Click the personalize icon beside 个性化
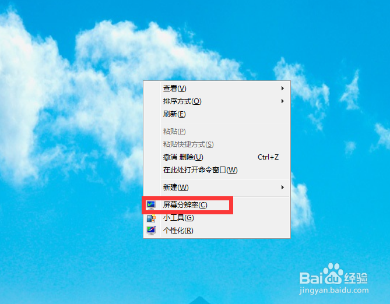This screenshot has height=304, width=390. pos(151,231)
